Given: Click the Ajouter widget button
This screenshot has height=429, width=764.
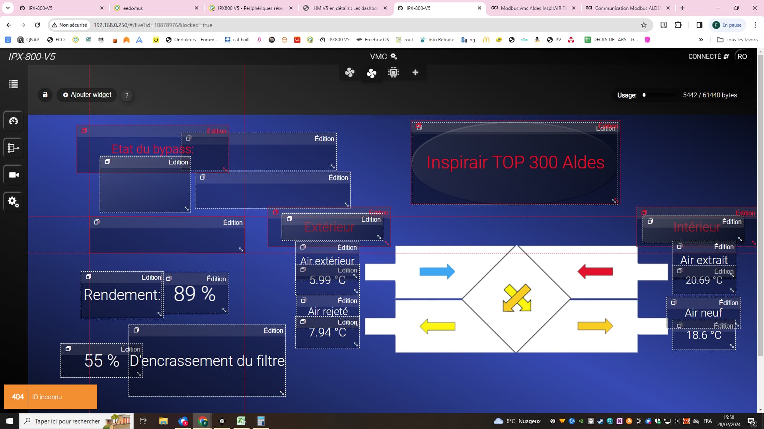Looking at the screenshot, I should coord(87,95).
